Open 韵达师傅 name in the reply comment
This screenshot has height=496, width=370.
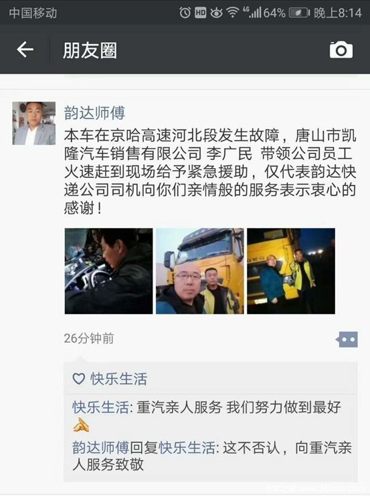(100, 448)
